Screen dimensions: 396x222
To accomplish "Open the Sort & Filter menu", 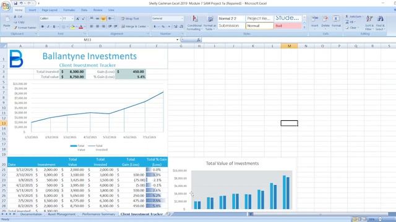I will [x=369, y=23].
